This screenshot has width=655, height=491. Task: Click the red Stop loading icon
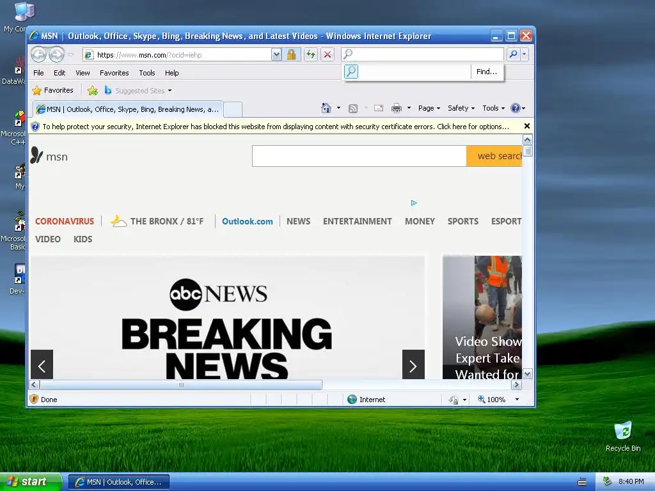click(327, 55)
